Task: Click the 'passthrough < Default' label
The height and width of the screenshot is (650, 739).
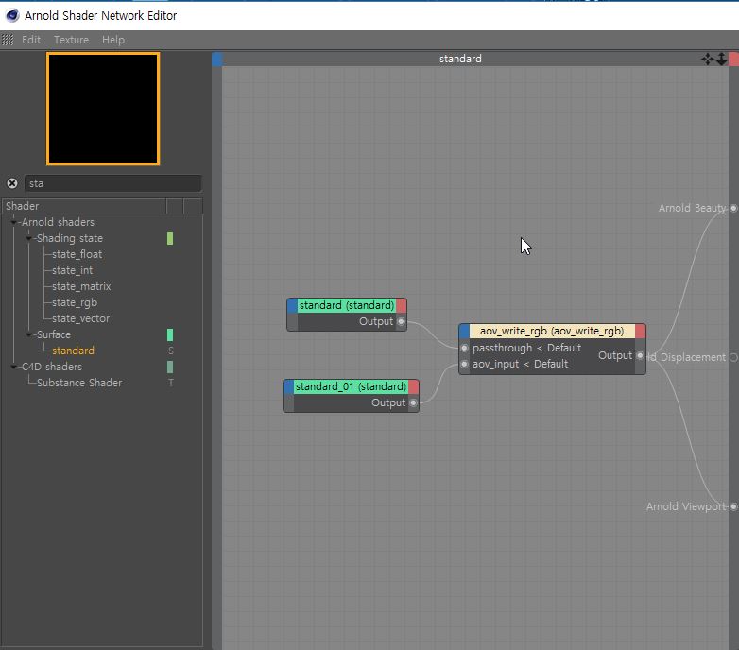Action: click(x=526, y=348)
